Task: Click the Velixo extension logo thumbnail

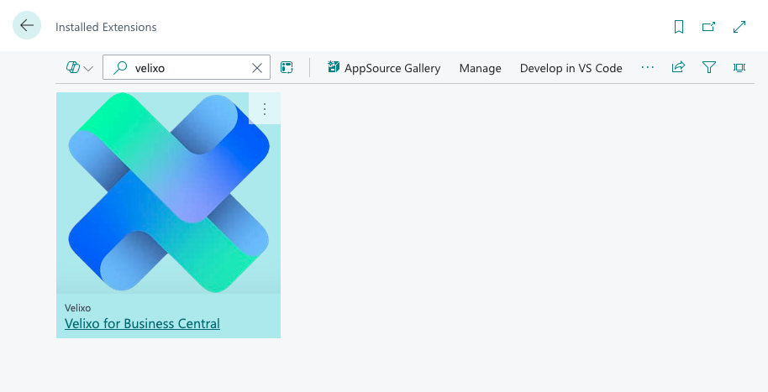Action: click(168, 193)
